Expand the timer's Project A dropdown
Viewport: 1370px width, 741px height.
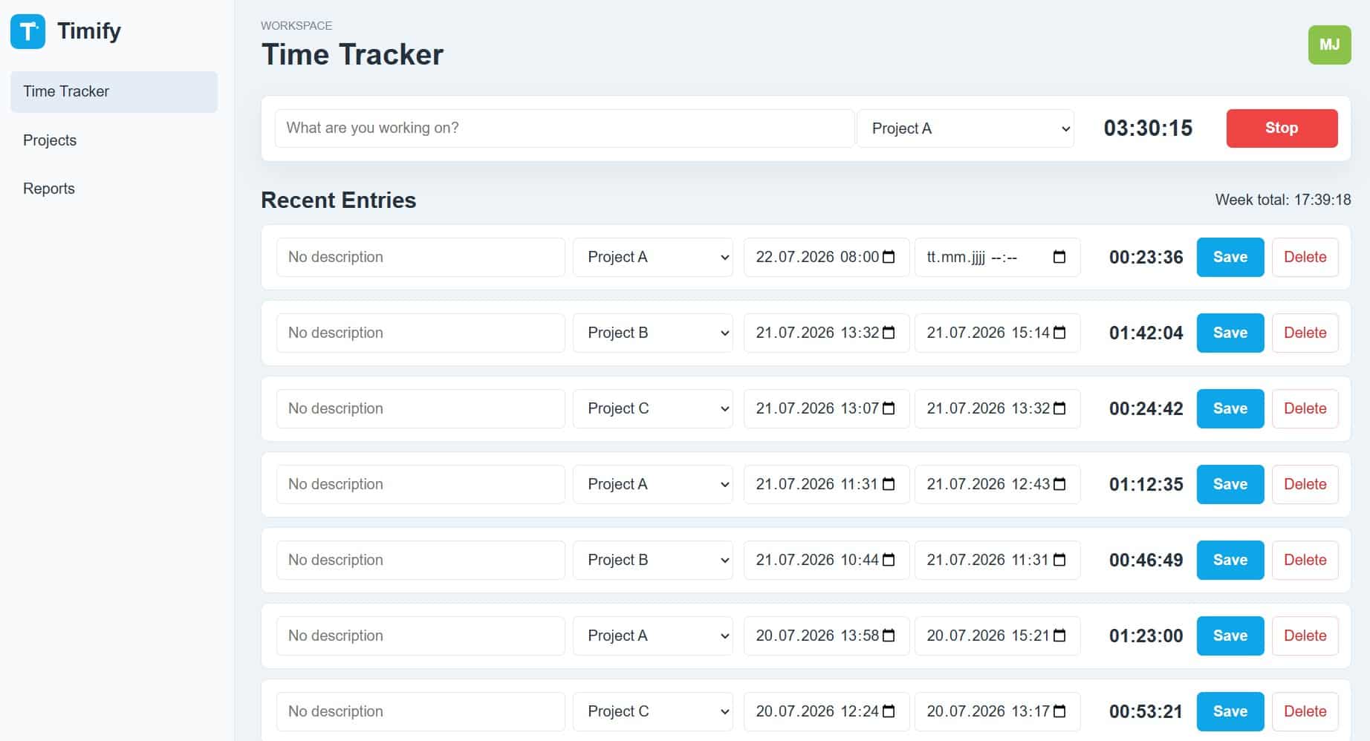966,128
